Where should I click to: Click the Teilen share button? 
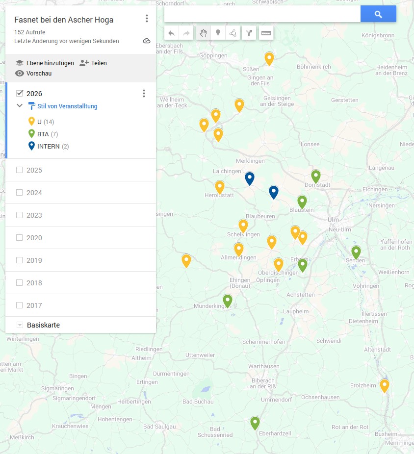[x=93, y=63]
